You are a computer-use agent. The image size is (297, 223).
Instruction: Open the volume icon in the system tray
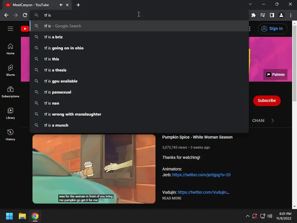270,216
